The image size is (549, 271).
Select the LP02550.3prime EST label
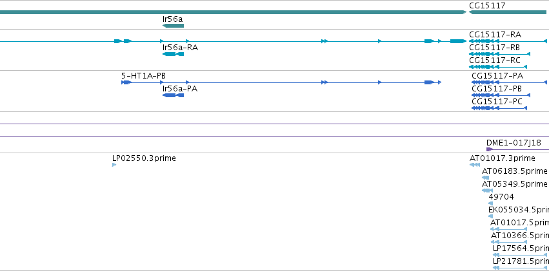point(144,158)
